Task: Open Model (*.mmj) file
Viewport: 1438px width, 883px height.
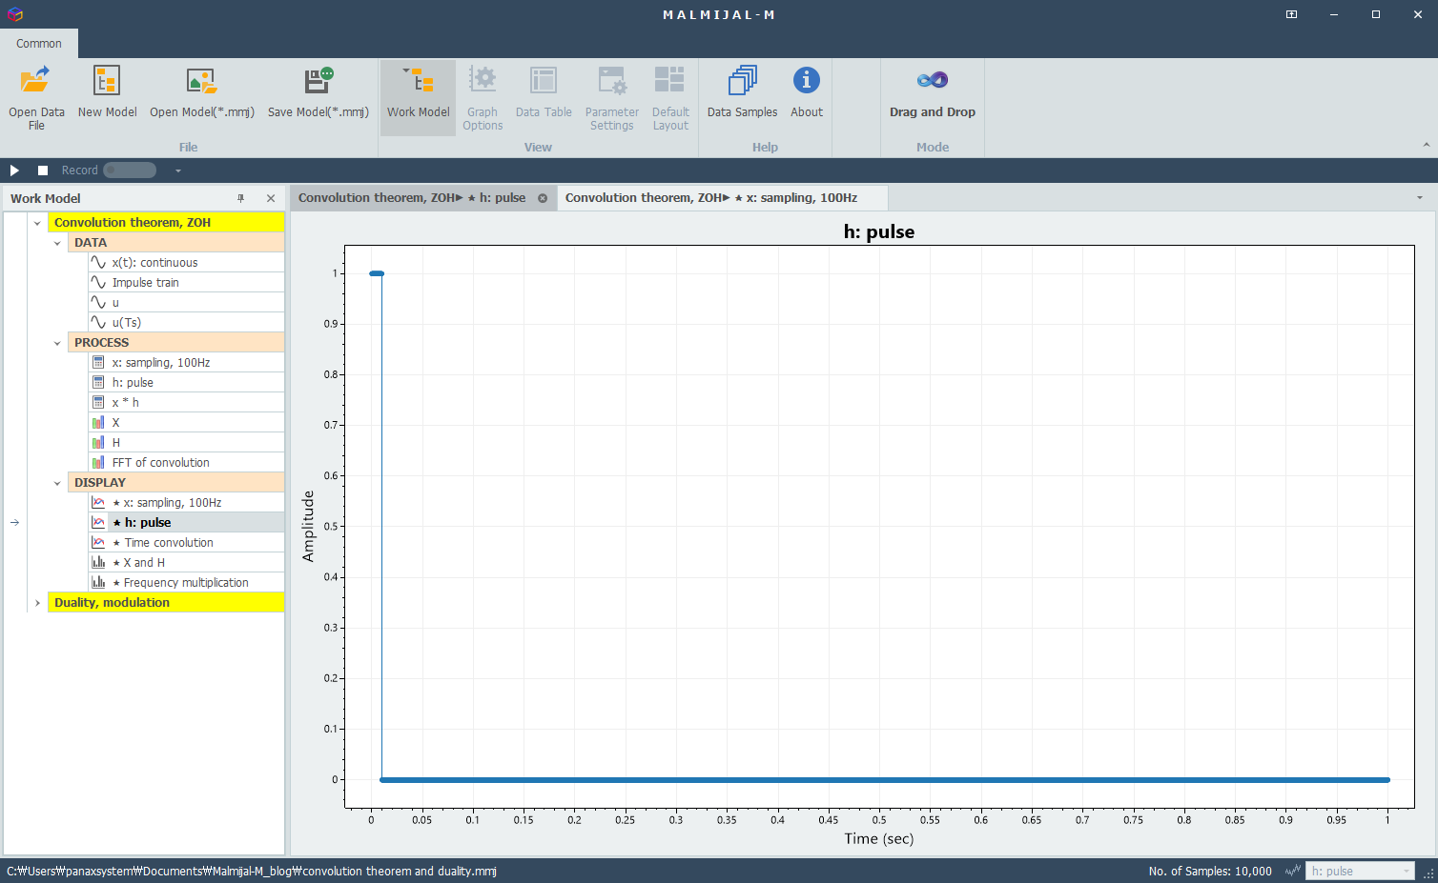Action: [x=201, y=92]
